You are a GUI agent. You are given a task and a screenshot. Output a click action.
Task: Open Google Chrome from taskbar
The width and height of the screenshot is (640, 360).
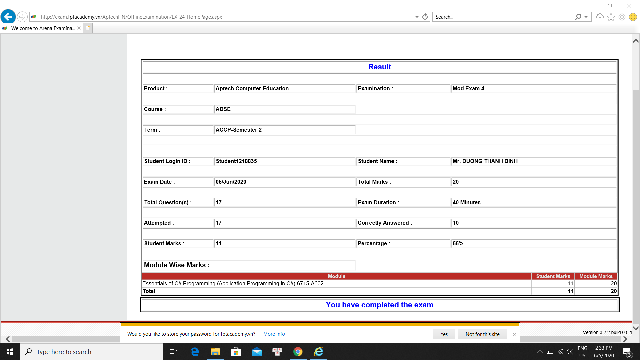[298, 352]
